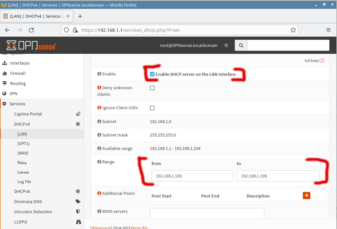
Task: Select the [OPT1] DHCPv4 interface
Action: click(x=23, y=144)
